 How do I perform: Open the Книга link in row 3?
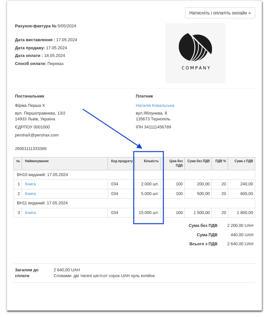(x=30, y=213)
